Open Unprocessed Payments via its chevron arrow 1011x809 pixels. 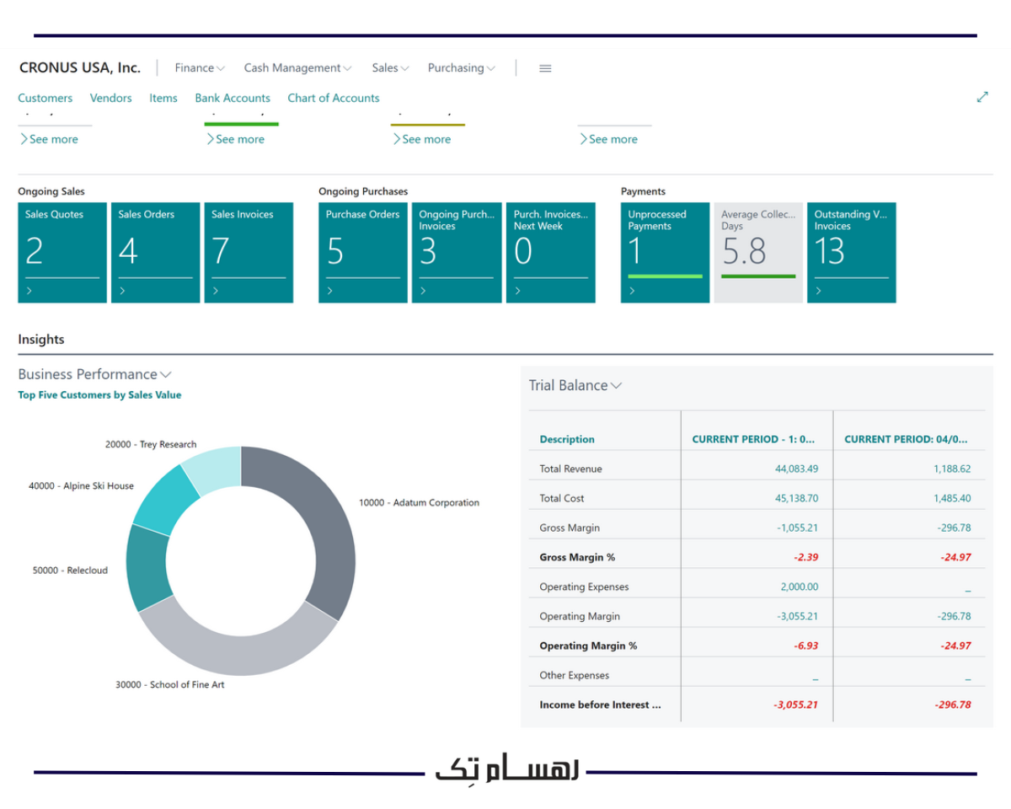pyautogui.click(x=632, y=290)
